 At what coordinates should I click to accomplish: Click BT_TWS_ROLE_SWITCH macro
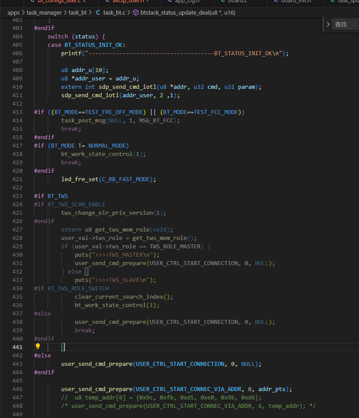pyautogui.click(x=78, y=289)
